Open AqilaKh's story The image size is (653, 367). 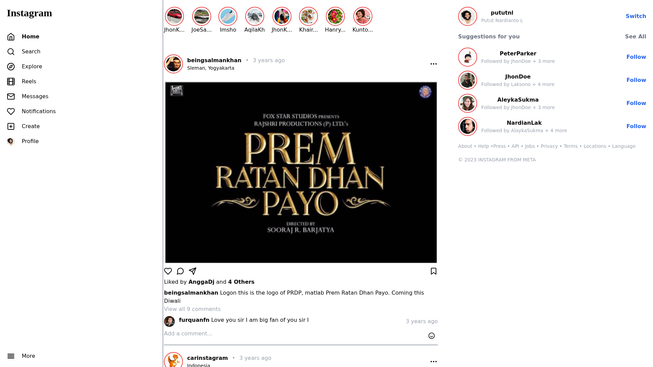(255, 16)
